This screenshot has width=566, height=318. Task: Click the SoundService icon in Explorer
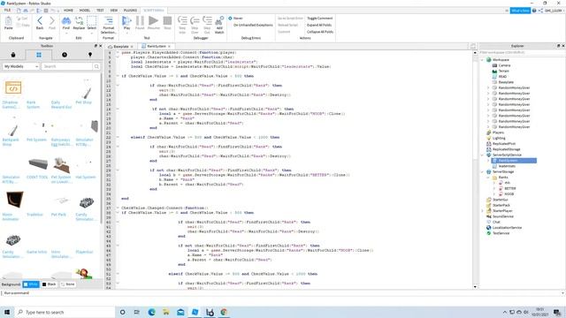tap(489, 216)
